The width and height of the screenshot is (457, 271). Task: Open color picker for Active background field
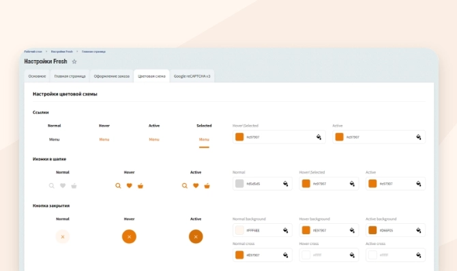[x=419, y=231]
